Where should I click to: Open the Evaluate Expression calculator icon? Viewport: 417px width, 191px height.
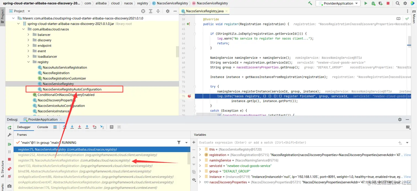tap(111, 127)
